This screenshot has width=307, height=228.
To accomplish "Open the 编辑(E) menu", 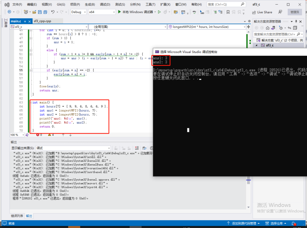I will (x=32, y=4).
